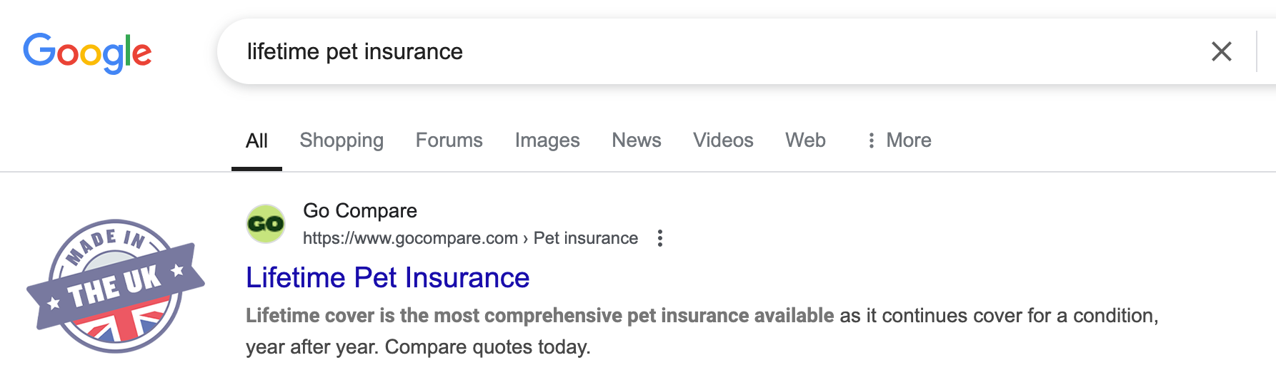Viewport: 1276px width, 375px height.
Task: Click the gocompare.com URL text
Action: click(x=410, y=238)
